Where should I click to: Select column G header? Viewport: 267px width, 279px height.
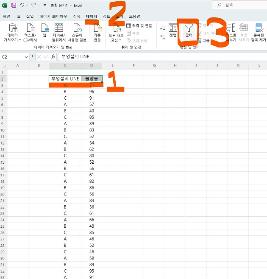(x=154, y=65)
